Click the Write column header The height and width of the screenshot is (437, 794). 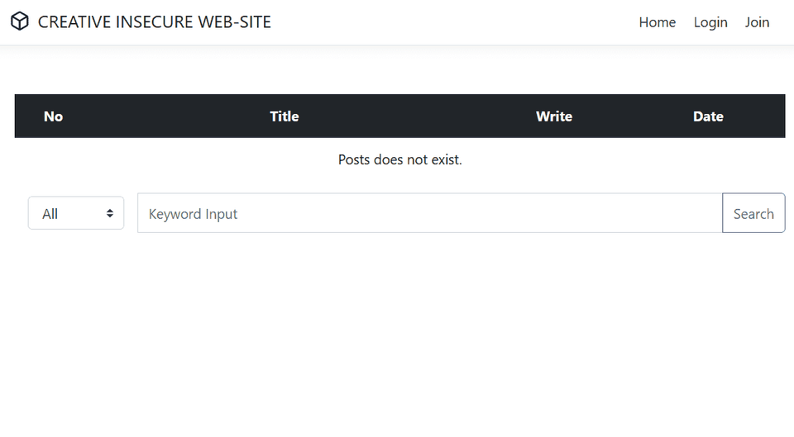[554, 116]
